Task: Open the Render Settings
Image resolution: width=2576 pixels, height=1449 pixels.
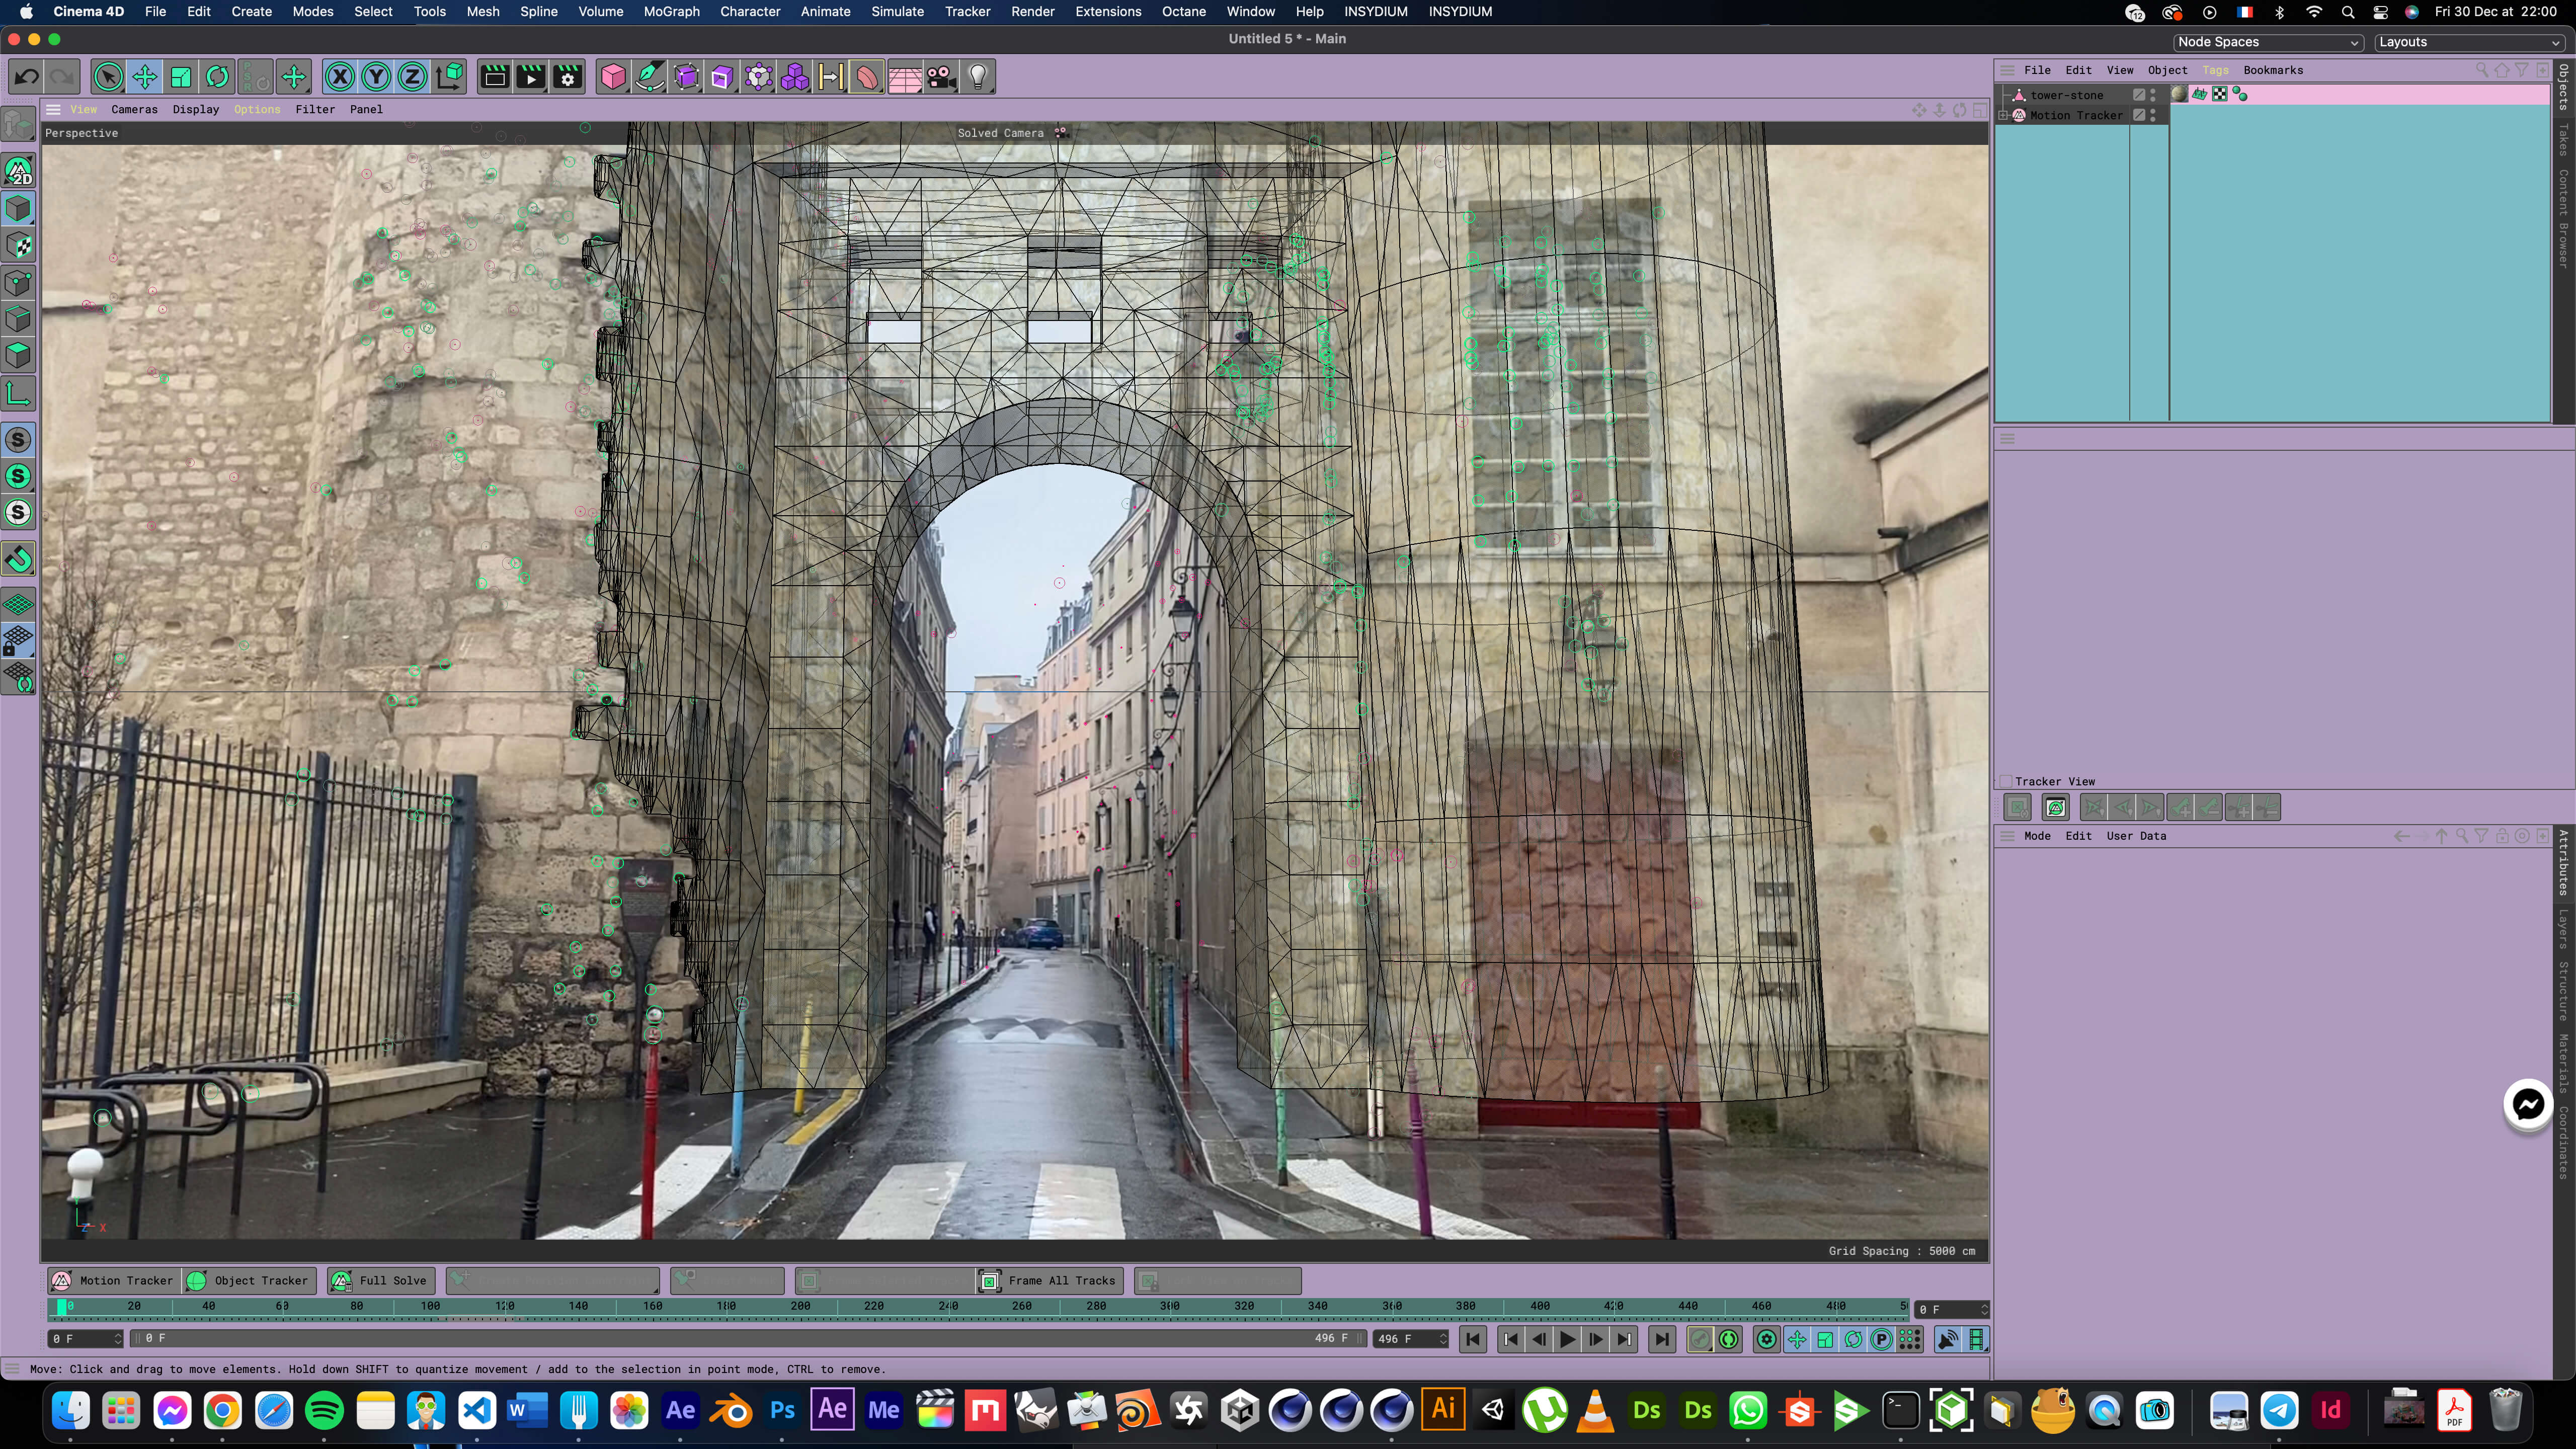Action: coord(567,76)
